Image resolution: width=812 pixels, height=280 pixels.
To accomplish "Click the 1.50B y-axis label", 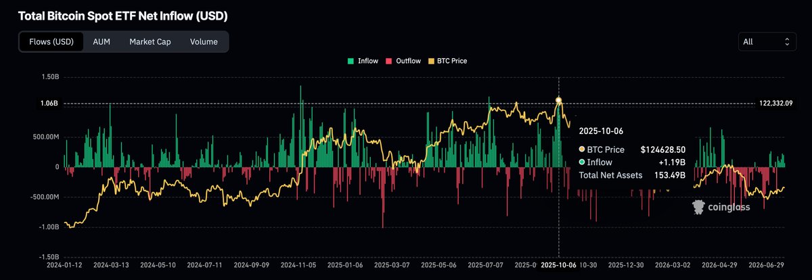I will [51, 76].
